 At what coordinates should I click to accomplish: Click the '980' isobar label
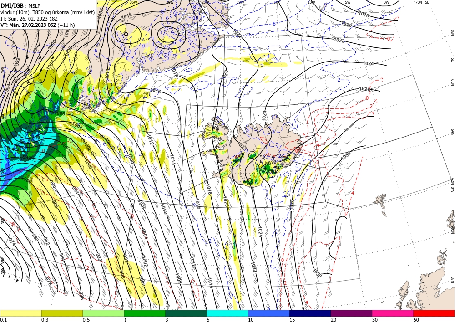tap(35, 237)
